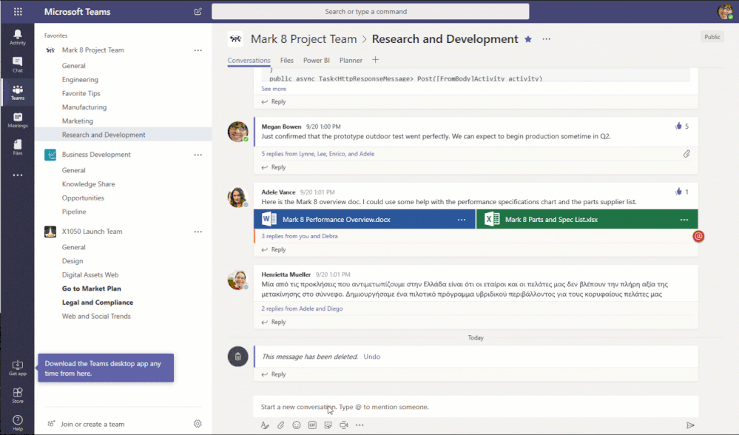Click the Mark 8 Project Team breadcrumb
The width and height of the screenshot is (739, 435).
click(303, 38)
